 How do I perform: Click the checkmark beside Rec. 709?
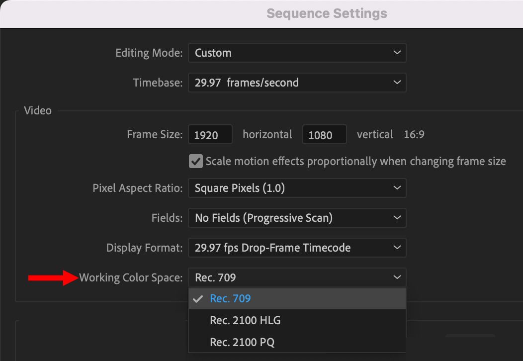(x=198, y=299)
